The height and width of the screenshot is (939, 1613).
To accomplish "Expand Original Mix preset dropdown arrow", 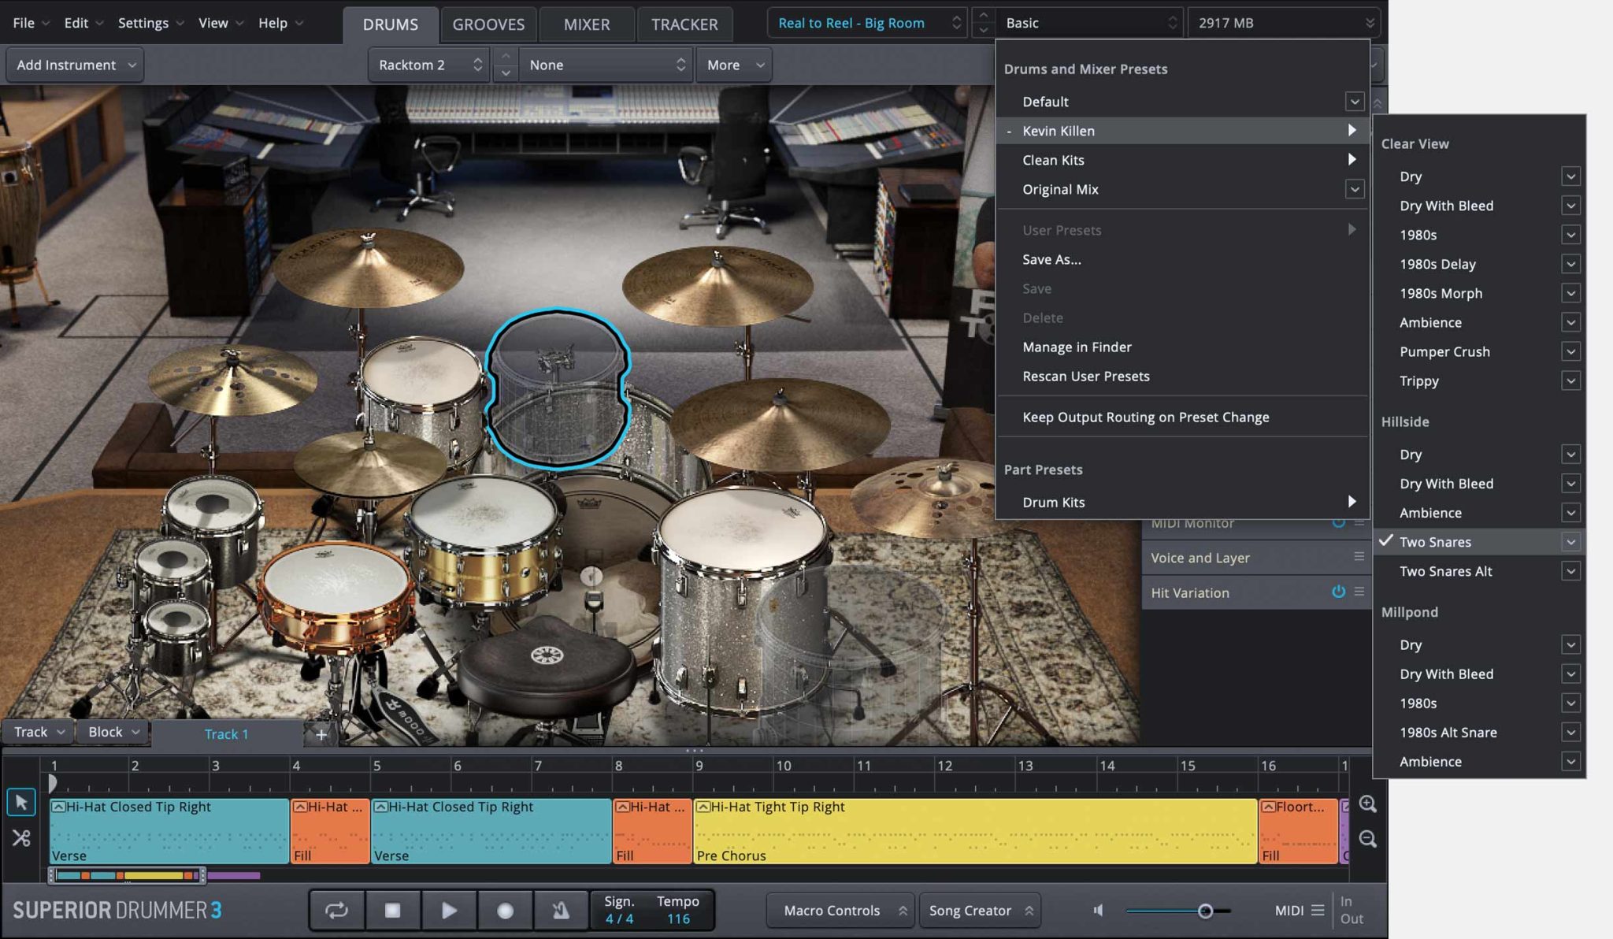I will click(x=1355, y=189).
